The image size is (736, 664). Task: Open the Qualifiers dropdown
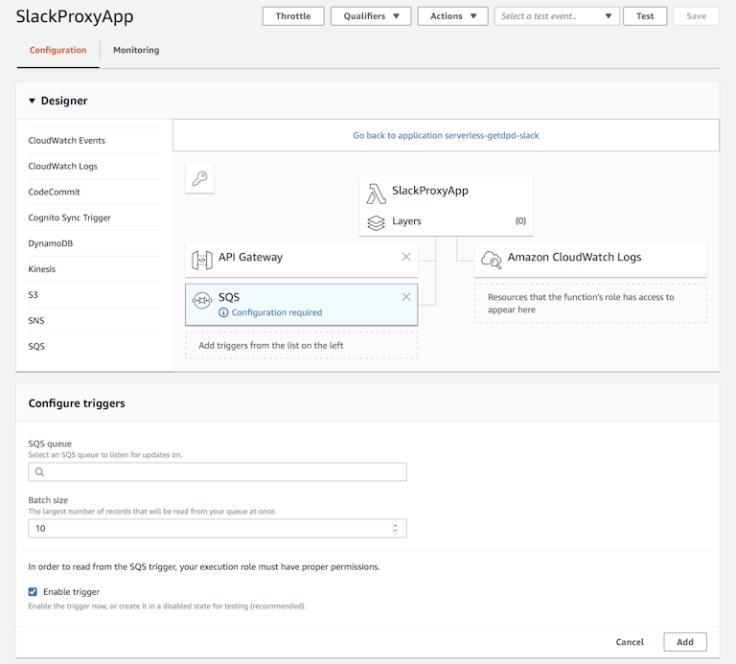click(370, 16)
